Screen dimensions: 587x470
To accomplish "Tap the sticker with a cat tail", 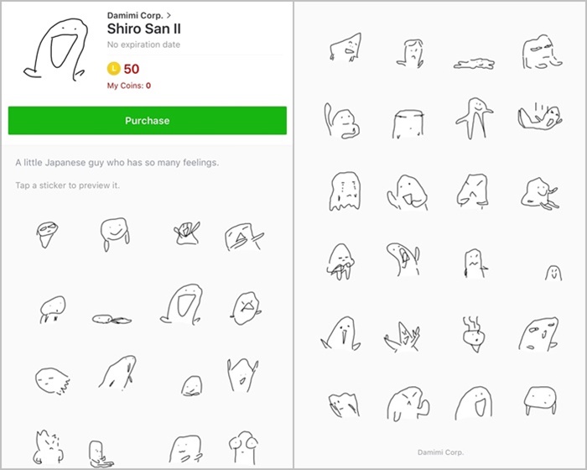I will click(342, 120).
